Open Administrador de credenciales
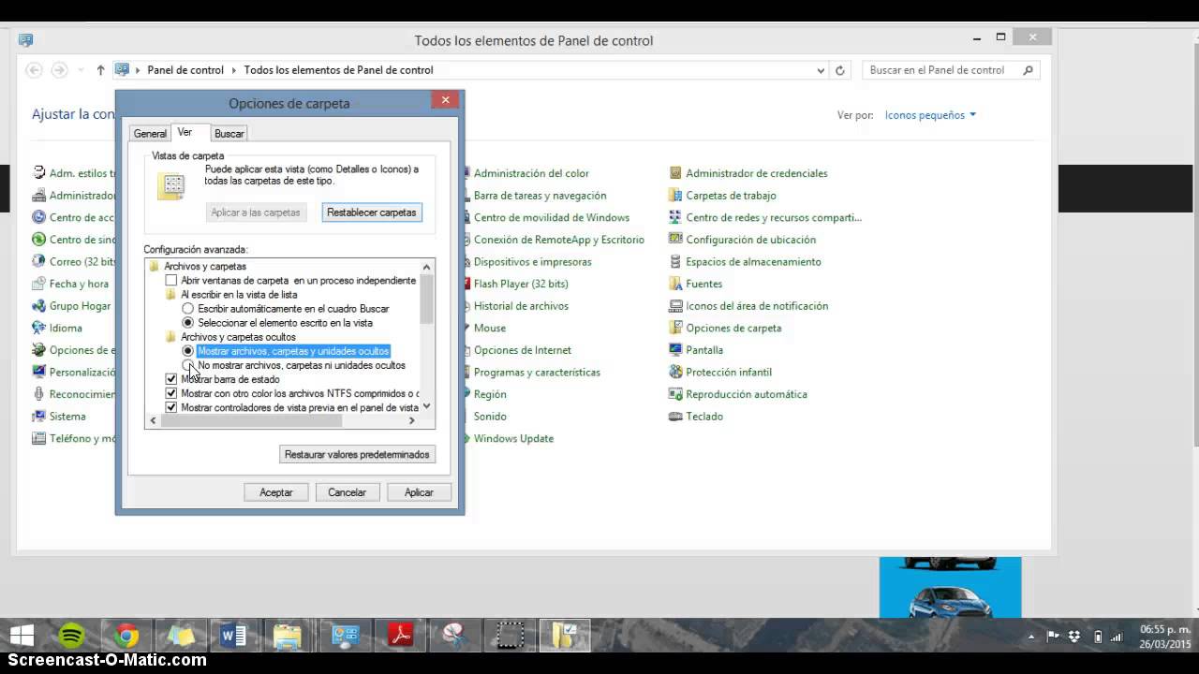 (748, 173)
